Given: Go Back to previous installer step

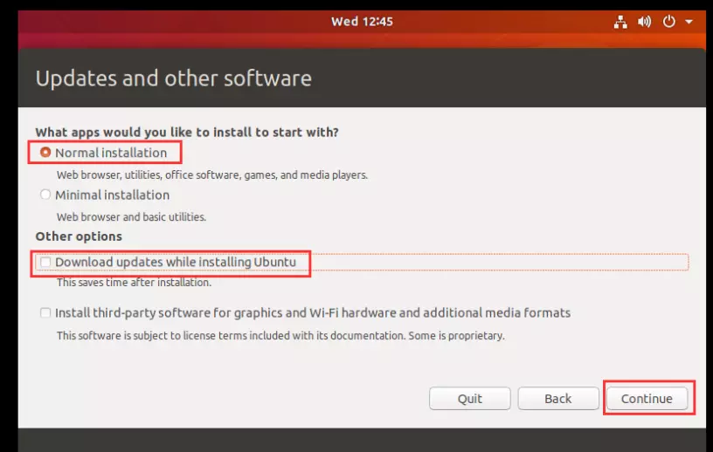Looking at the screenshot, I should pos(558,399).
